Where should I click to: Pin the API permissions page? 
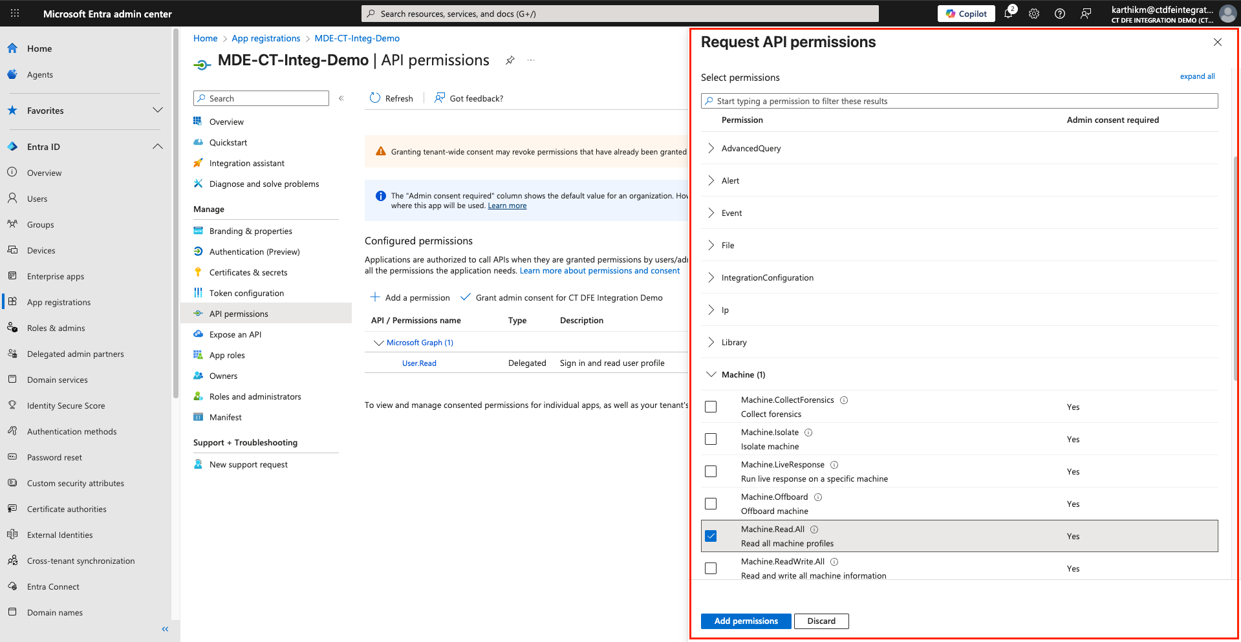pos(510,59)
